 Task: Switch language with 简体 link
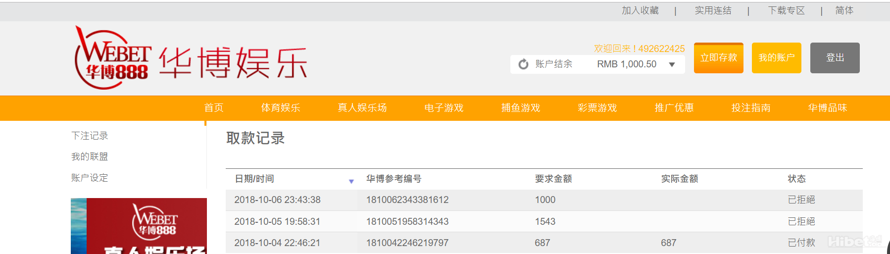(844, 10)
